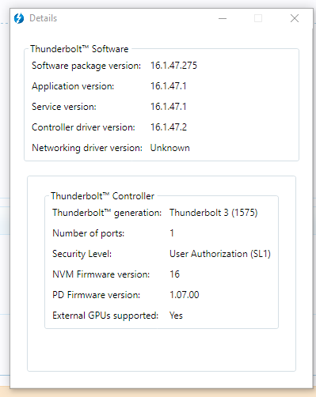This screenshot has width=316, height=397.
Task: Click the Security Level label
Action: pyautogui.click(x=82, y=254)
